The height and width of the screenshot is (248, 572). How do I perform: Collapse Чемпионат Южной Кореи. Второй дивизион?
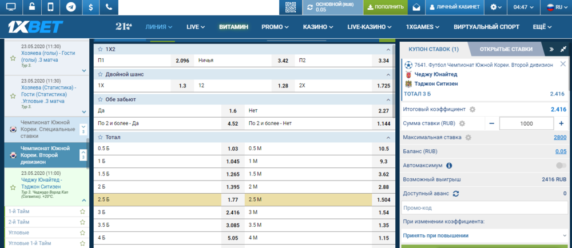(x=83, y=155)
